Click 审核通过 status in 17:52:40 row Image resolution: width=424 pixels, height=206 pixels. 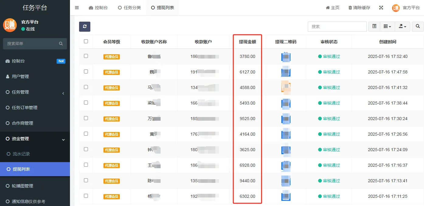click(329, 56)
